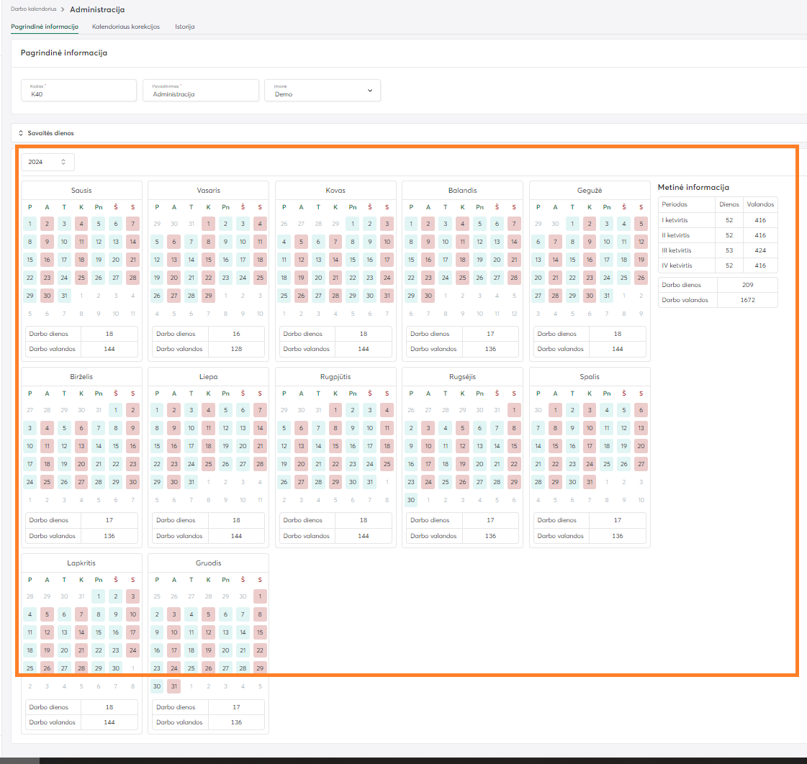This screenshot has width=807, height=764.
Task: Open the 2024 year selector
Action: tap(48, 162)
